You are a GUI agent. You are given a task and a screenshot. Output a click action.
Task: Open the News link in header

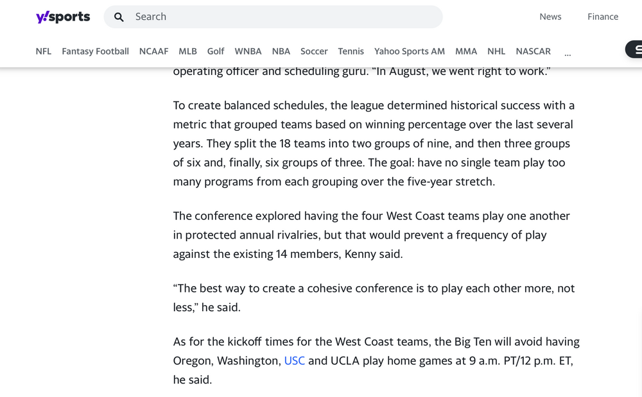(550, 17)
